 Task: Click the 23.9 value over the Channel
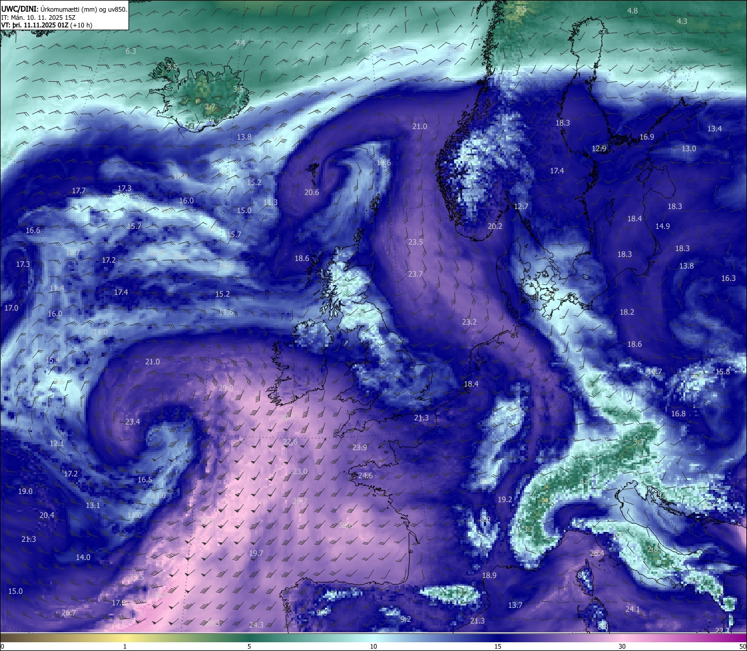[x=359, y=447]
